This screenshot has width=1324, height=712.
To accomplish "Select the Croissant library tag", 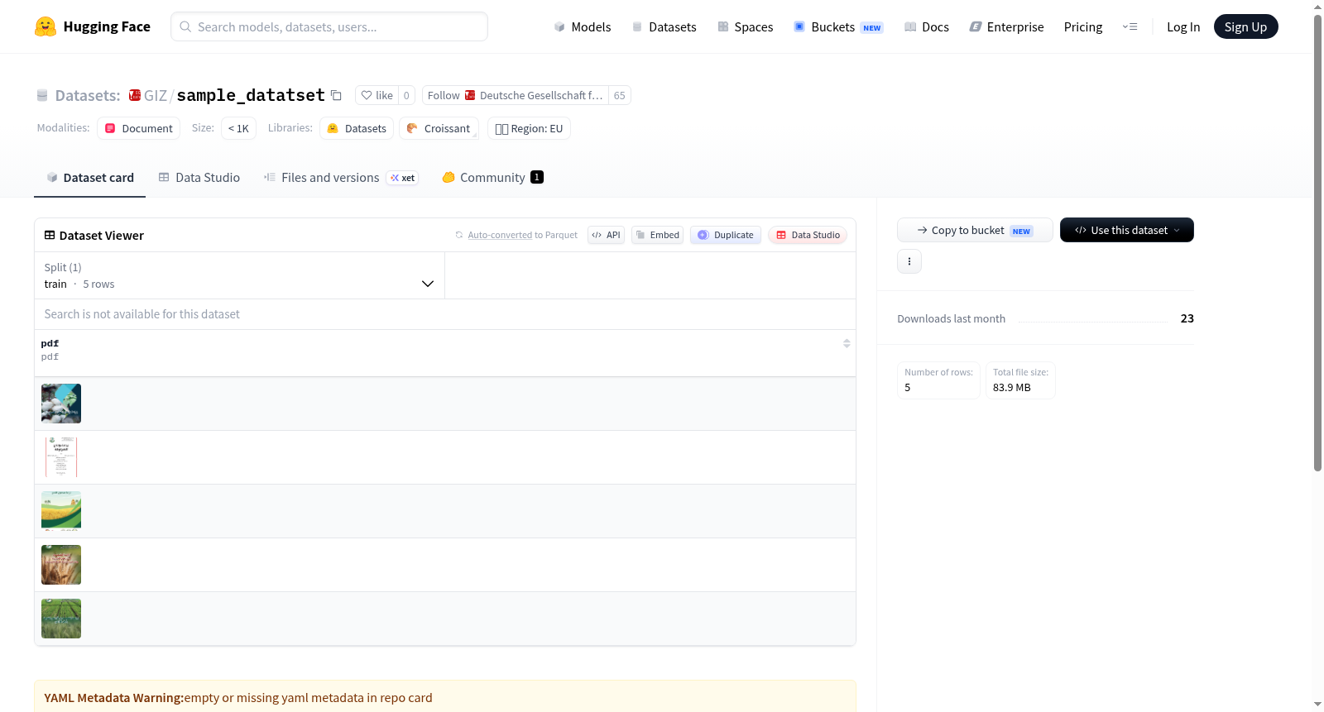I will [439, 128].
